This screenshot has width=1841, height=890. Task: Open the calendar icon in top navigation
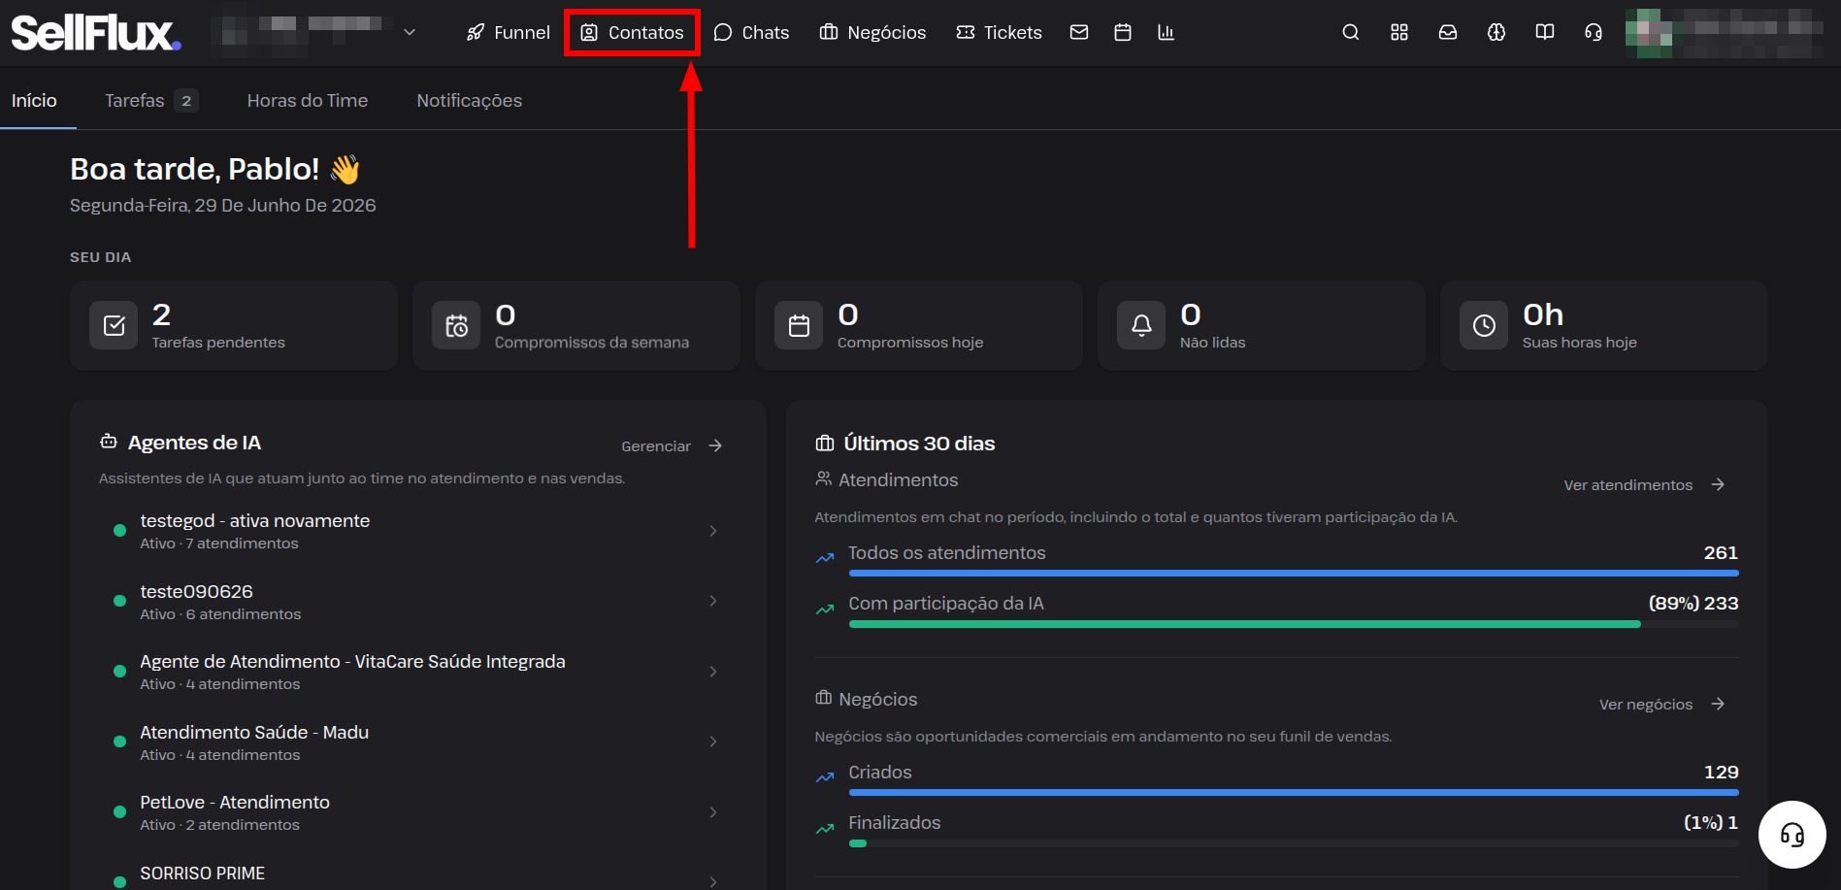[1122, 32]
